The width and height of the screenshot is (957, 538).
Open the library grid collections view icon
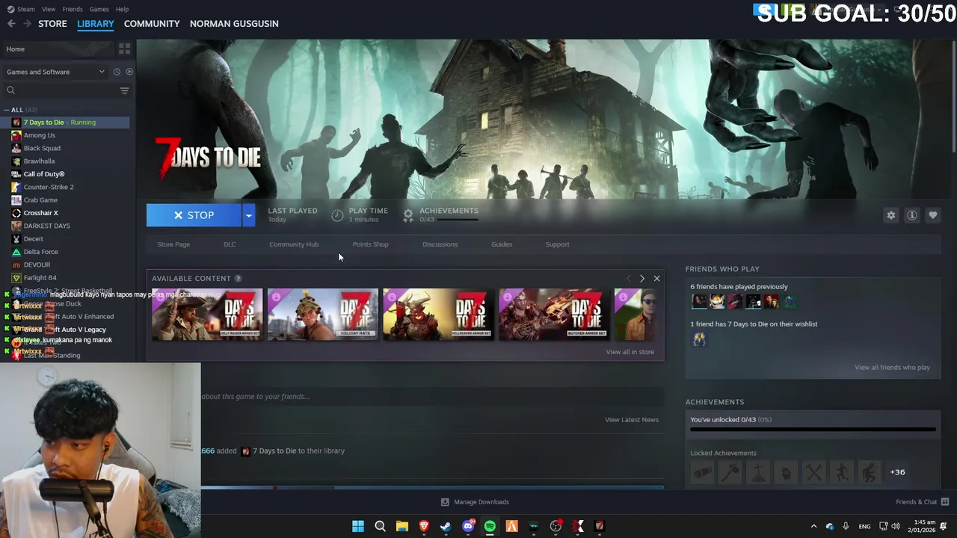(x=125, y=49)
